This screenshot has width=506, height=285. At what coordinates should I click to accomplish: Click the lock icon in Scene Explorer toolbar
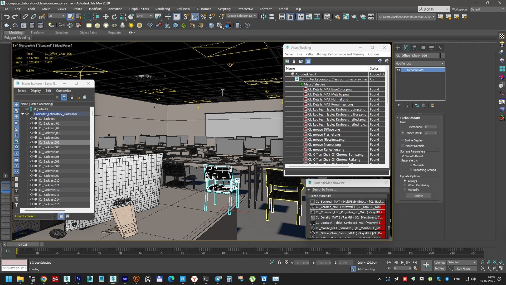click(x=72, y=97)
